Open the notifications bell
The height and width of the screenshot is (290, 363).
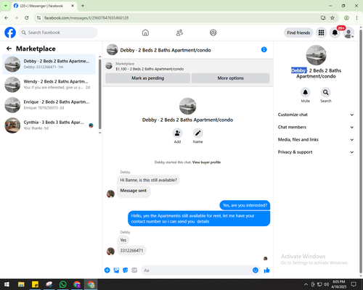tap(335, 33)
